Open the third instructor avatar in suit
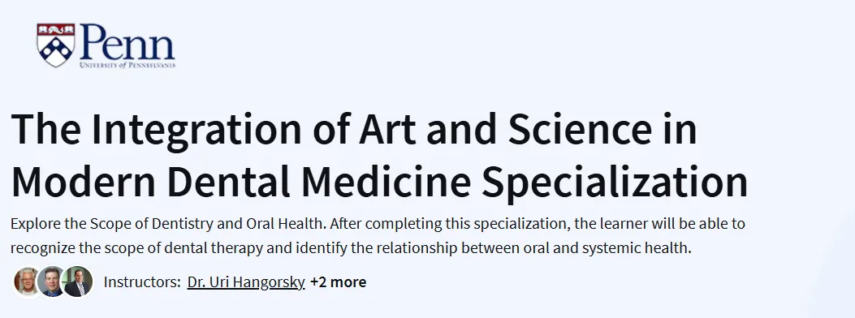 (x=77, y=281)
